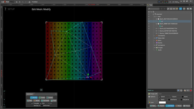194x109 pixels.
Task: Toggle the visibility dot for the selected uv mesh
Action: pos(149,21)
